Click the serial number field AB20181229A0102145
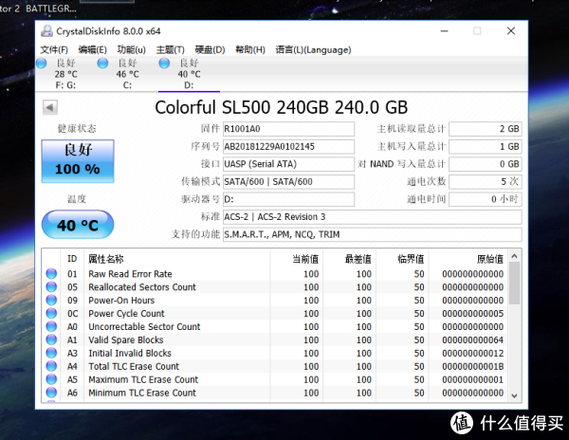This screenshot has height=440, width=569. point(288,147)
